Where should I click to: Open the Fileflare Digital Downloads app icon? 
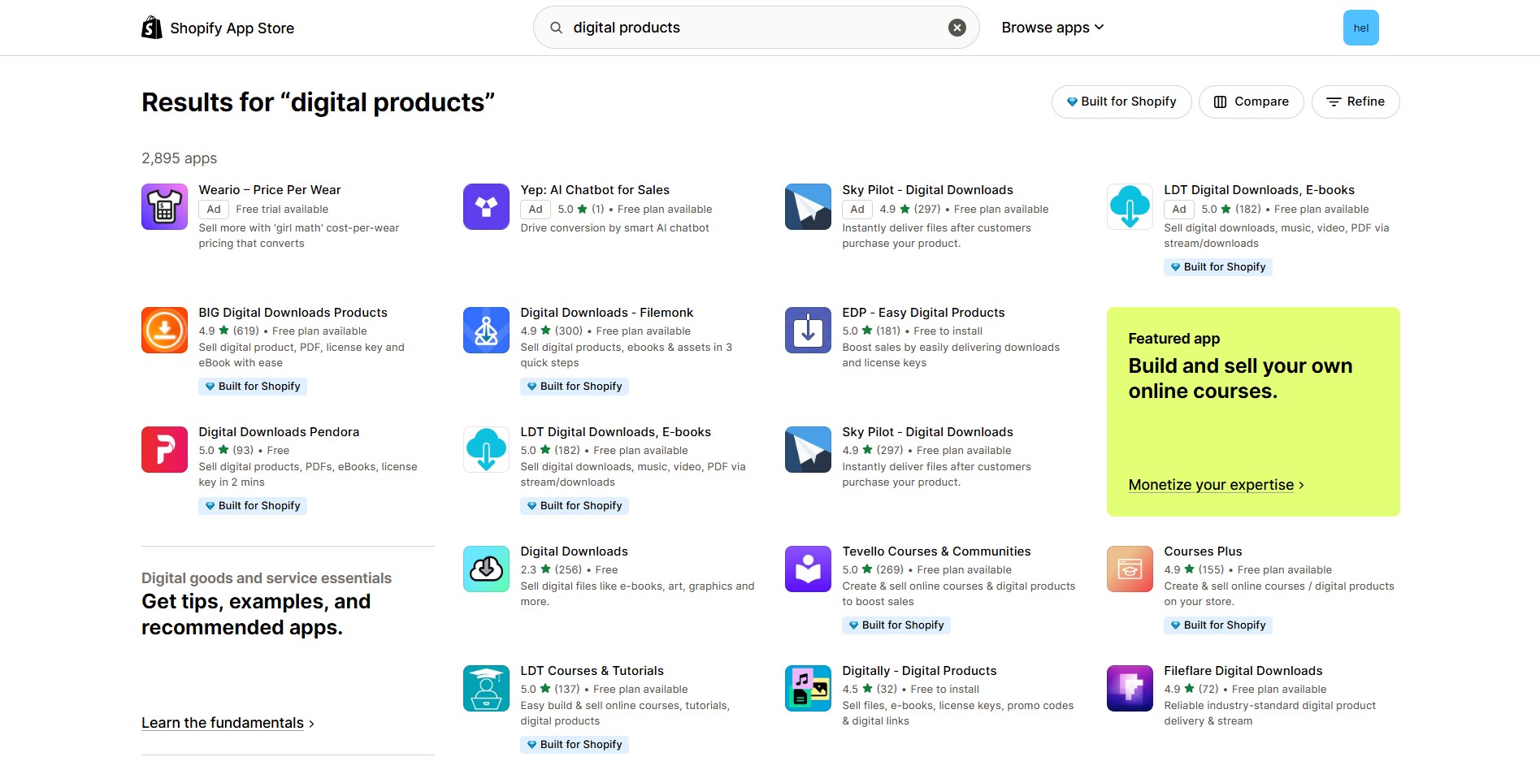(x=1129, y=688)
